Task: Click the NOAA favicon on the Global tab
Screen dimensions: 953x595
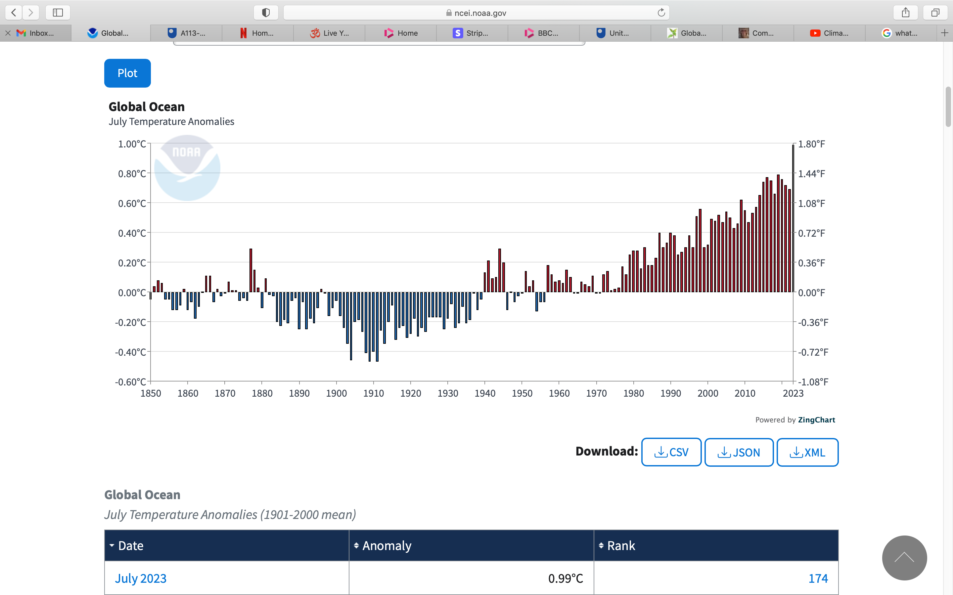Action: [93, 33]
